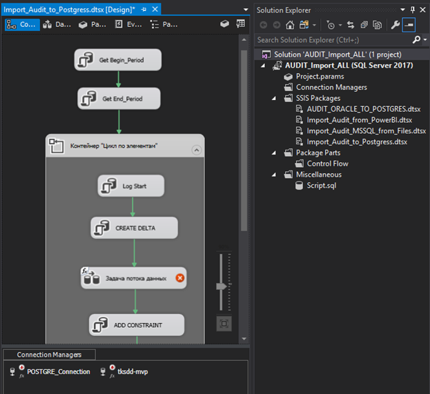Click the Solution Explorer Forward button

(x=277, y=26)
